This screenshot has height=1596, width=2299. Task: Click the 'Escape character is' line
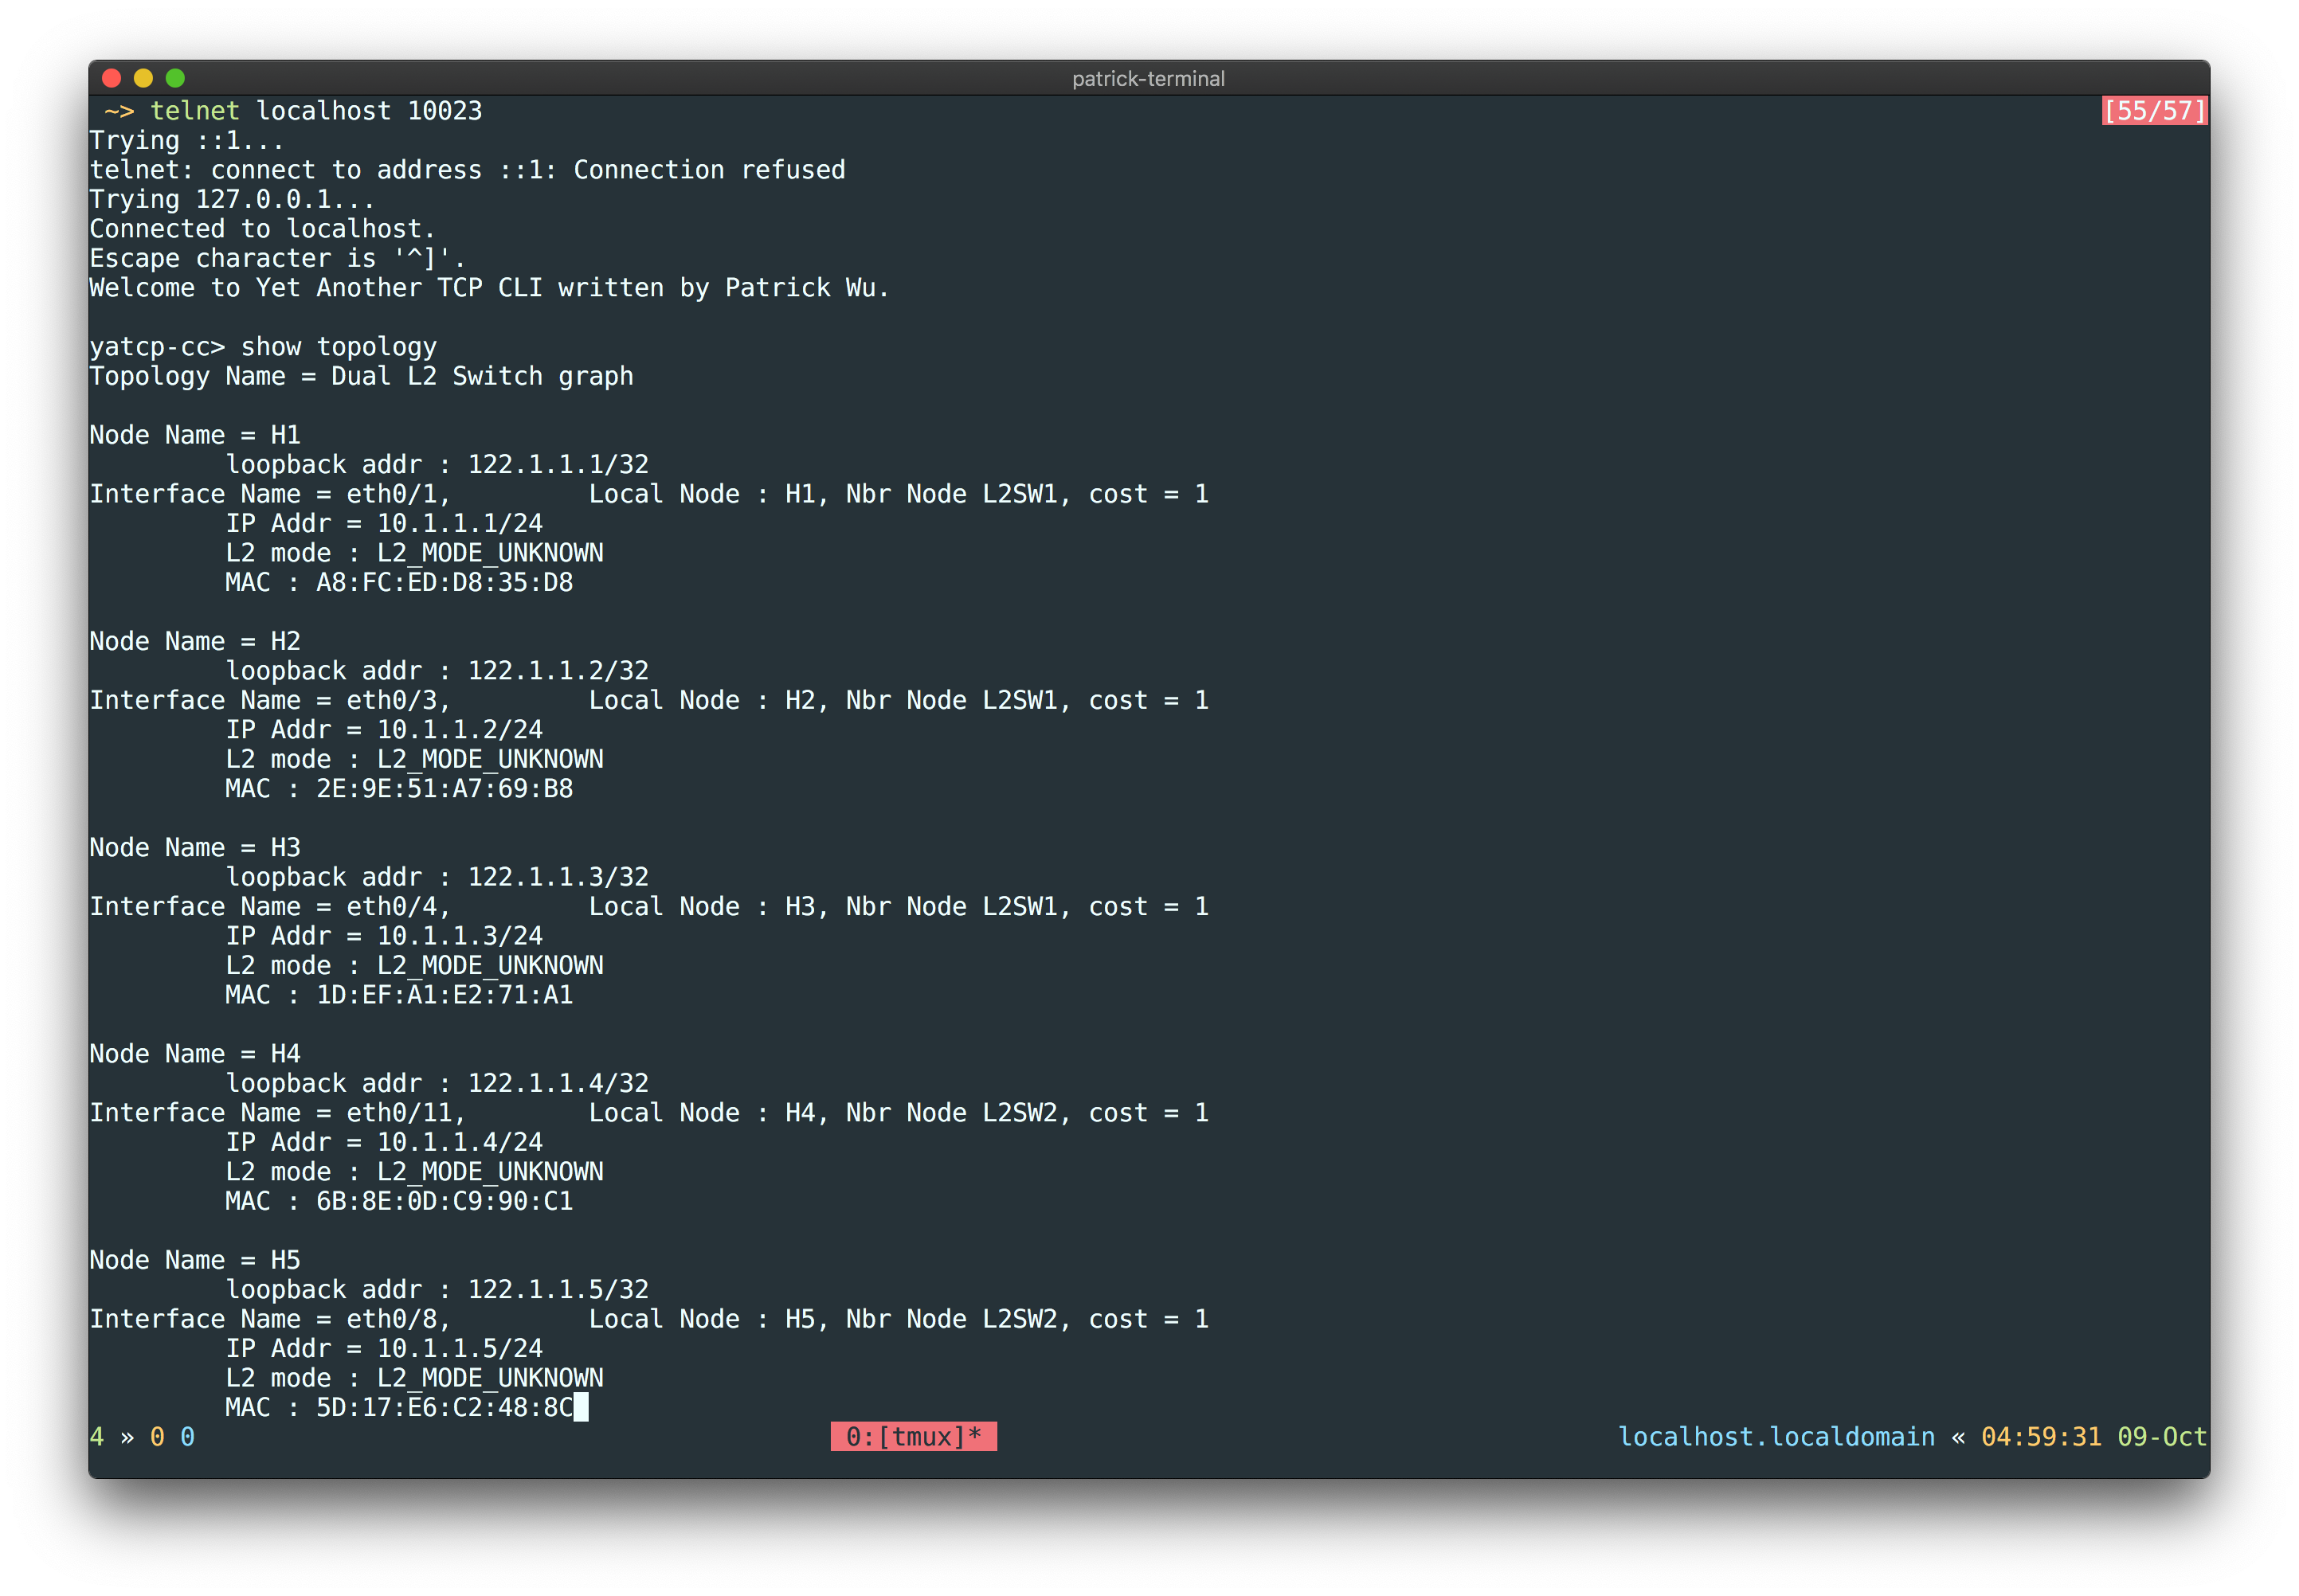[277, 258]
